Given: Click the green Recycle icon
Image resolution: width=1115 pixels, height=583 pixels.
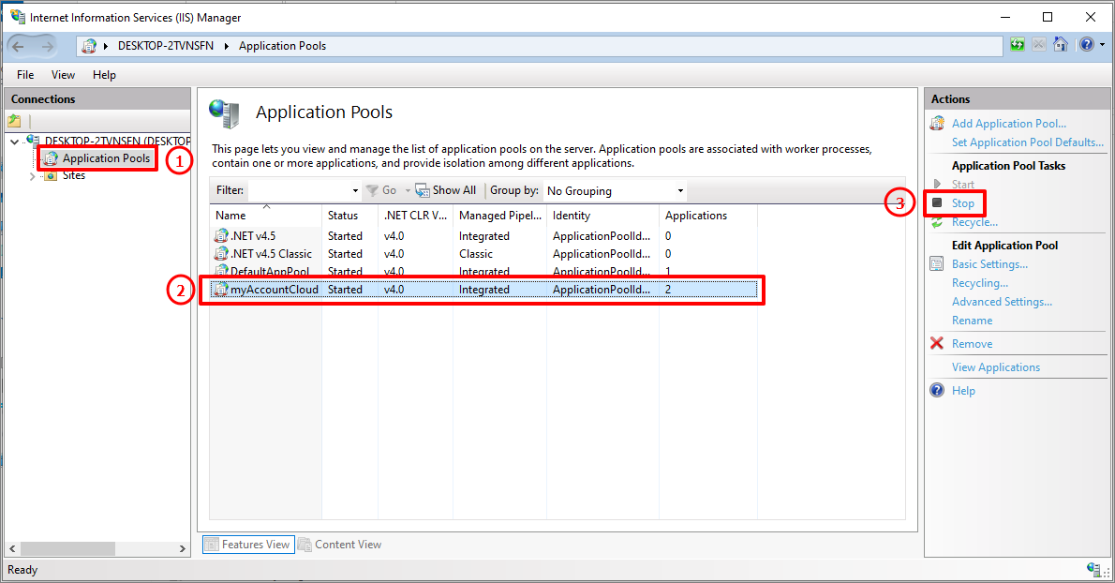Looking at the screenshot, I should [x=937, y=222].
